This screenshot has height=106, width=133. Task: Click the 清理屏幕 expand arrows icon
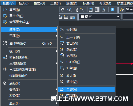[x=5, y=43]
